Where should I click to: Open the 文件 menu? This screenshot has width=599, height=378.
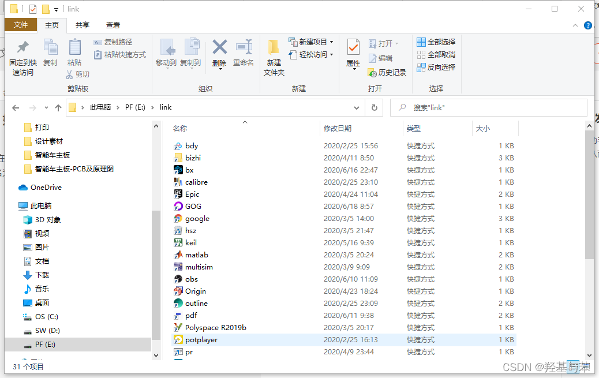[21, 25]
